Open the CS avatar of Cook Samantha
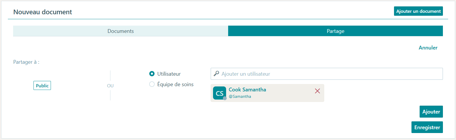 [219, 93]
